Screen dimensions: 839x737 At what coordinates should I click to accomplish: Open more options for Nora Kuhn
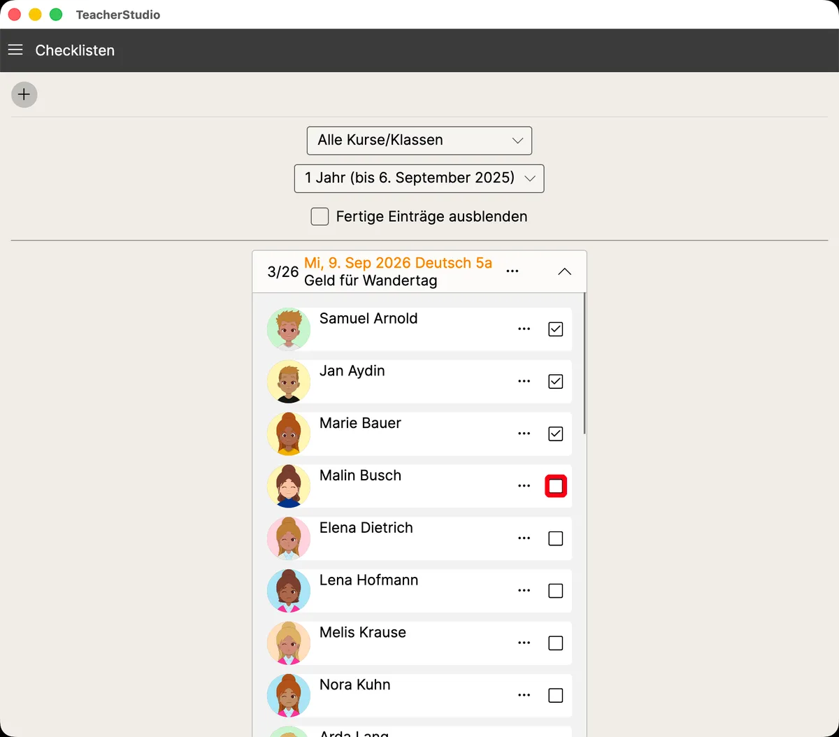(524, 695)
